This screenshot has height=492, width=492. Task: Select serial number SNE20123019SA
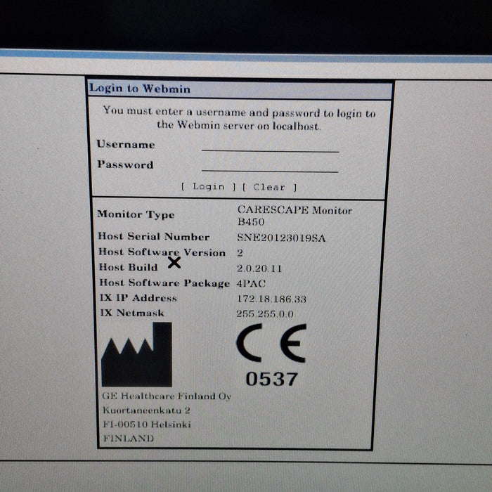pos(280,238)
